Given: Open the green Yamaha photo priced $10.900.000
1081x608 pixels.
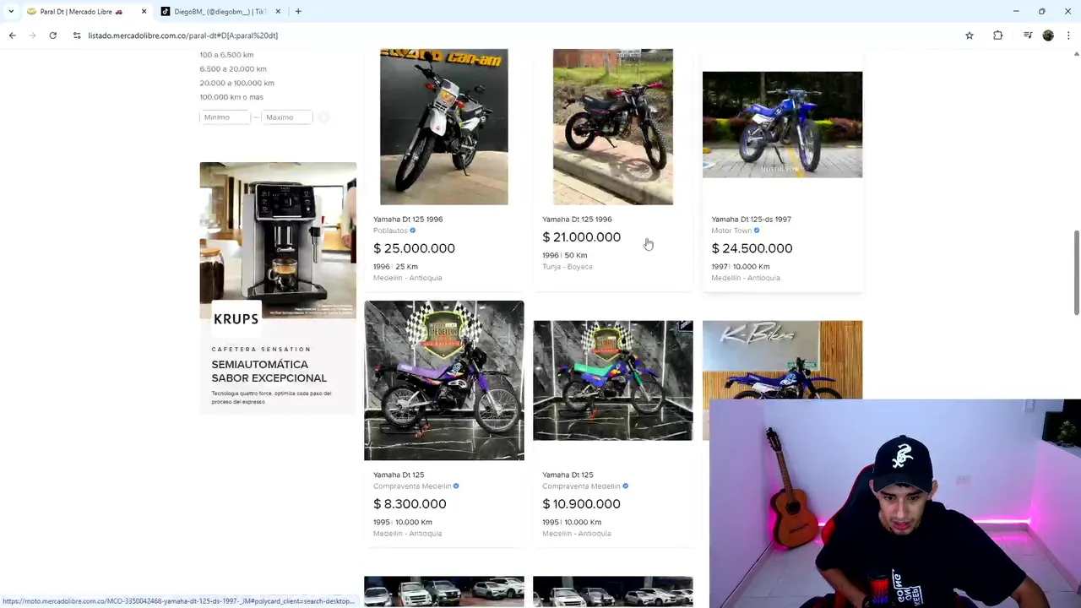Looking at the screenshot, I should [x=613, y=380].
